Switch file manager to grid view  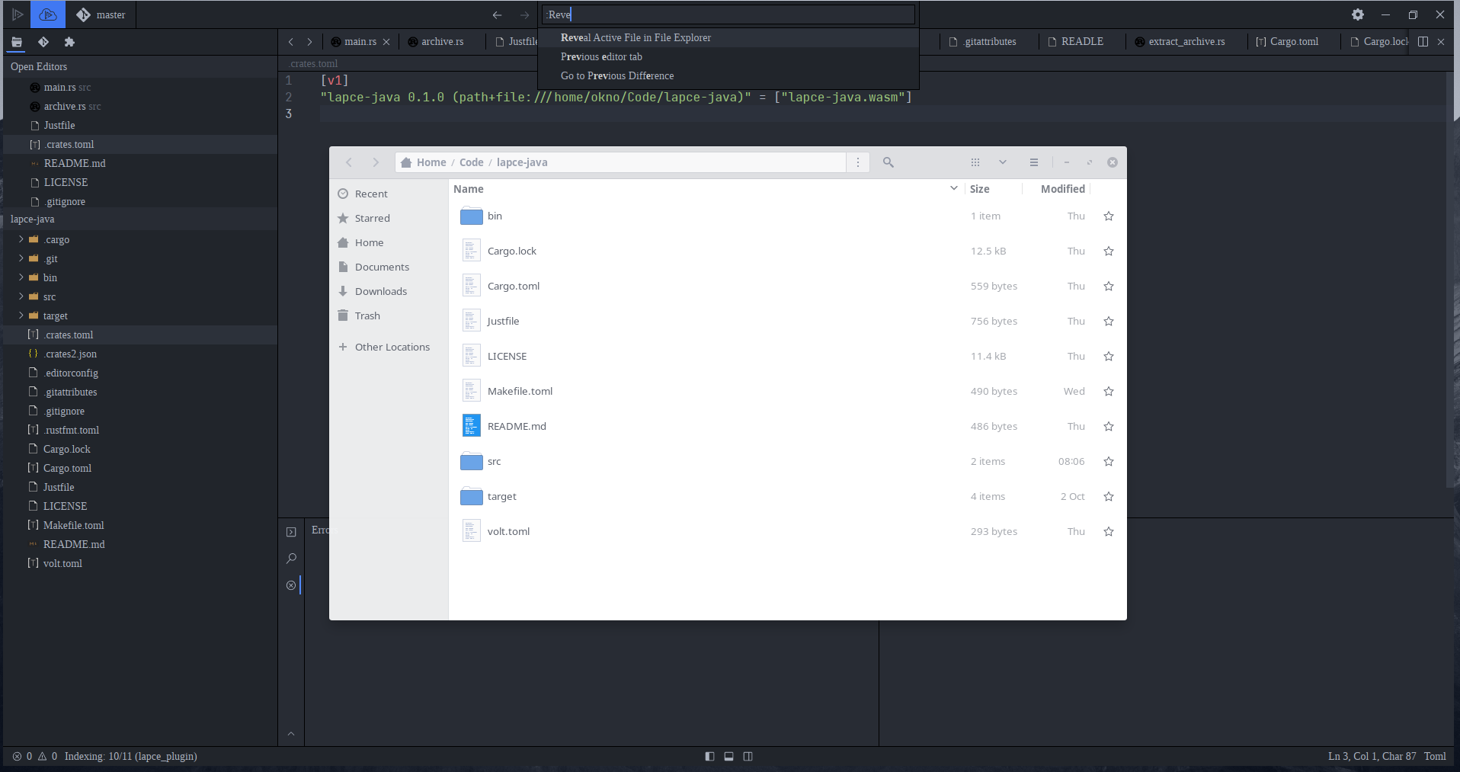[x=975, y=162]
